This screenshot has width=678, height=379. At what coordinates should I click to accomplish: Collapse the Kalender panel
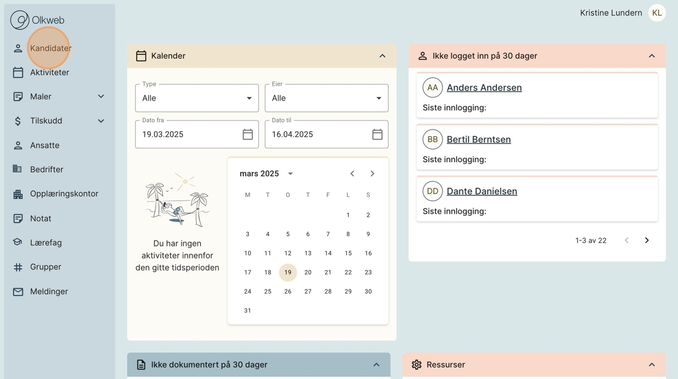tap(382, 56)
